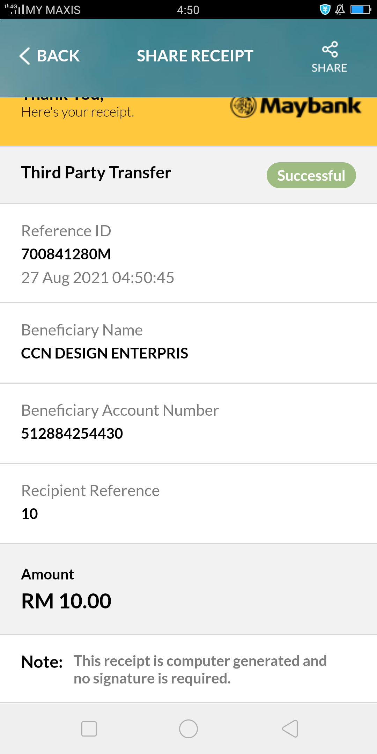The image size is (377, 754).
Task: Tap the BACK text label
Action: (58, 56)
